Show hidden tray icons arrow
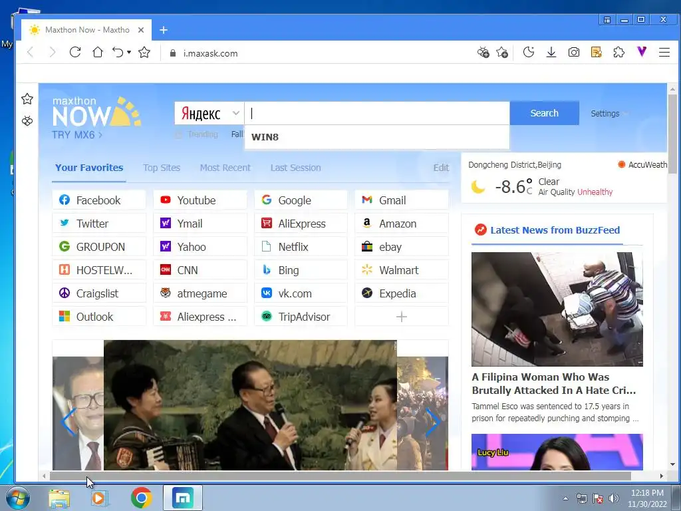 565,498
